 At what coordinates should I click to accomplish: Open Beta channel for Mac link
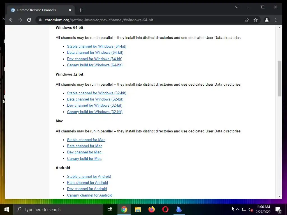[x=85, y=146]
